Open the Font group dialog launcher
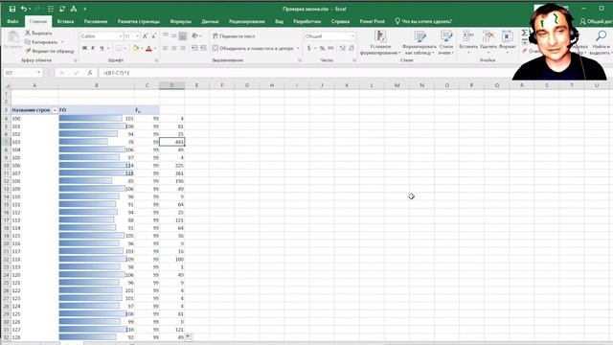613x345 pixels. tap(156, 60)
